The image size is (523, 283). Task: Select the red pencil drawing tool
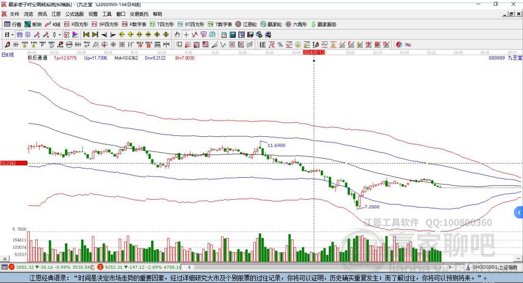click(7, 44)
